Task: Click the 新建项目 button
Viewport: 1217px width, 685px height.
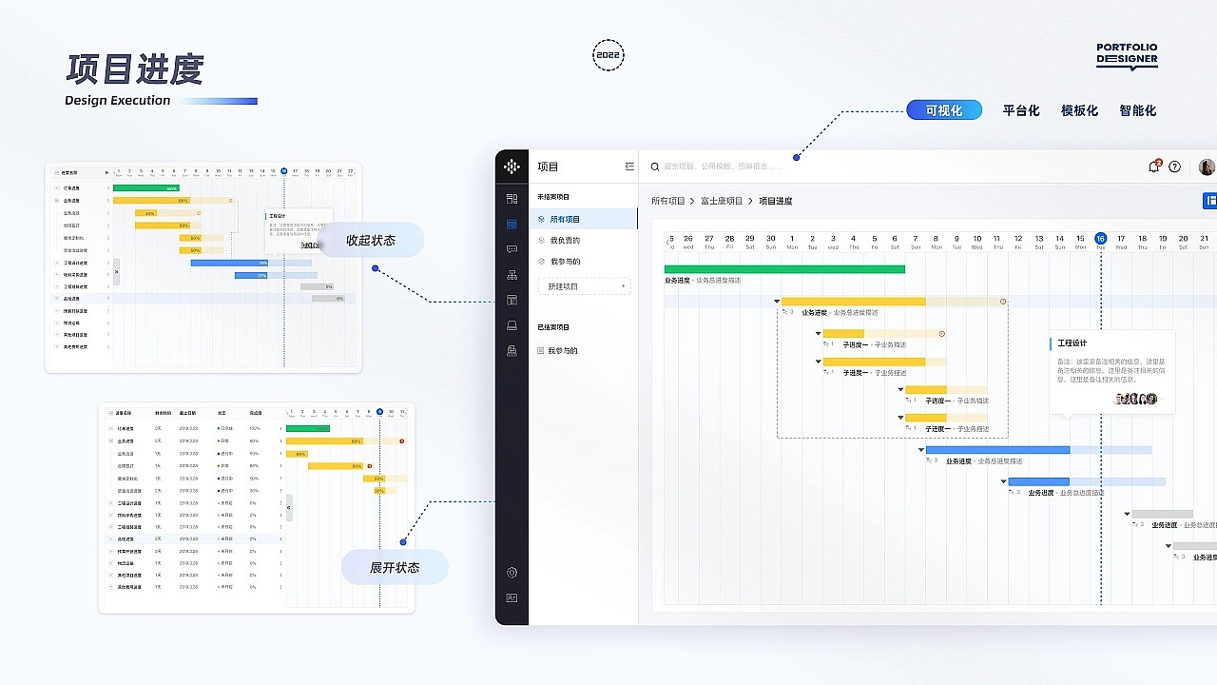Action: 584,286
